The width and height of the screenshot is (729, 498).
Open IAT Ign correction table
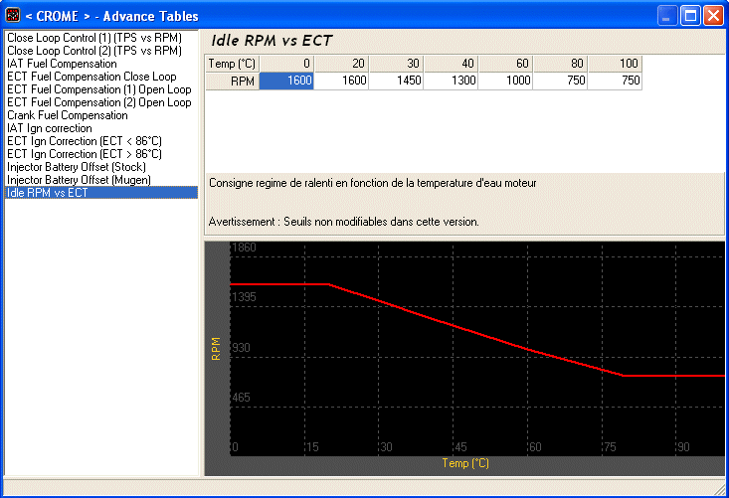click(50, 128)
